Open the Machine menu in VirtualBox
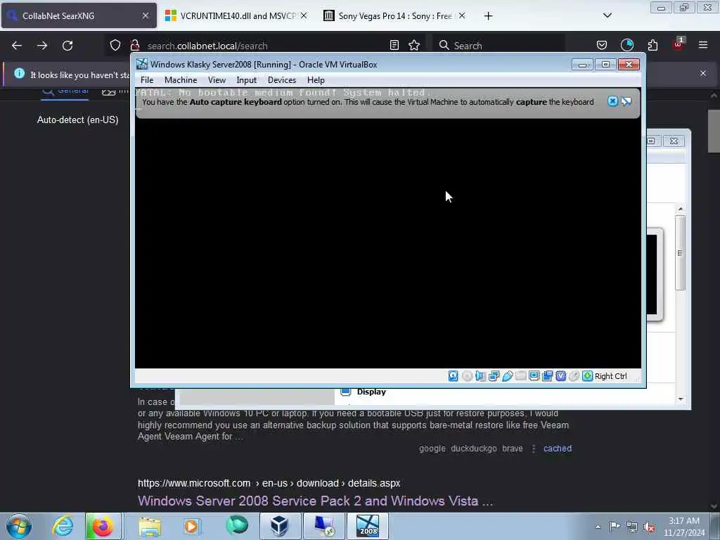Image resolution: width=720 pixels, height=540 pixels. pyautogui.click(x=181, y=80)
